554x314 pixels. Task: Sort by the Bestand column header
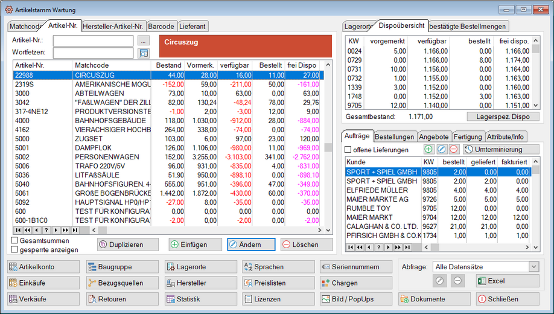coord(168,65)
